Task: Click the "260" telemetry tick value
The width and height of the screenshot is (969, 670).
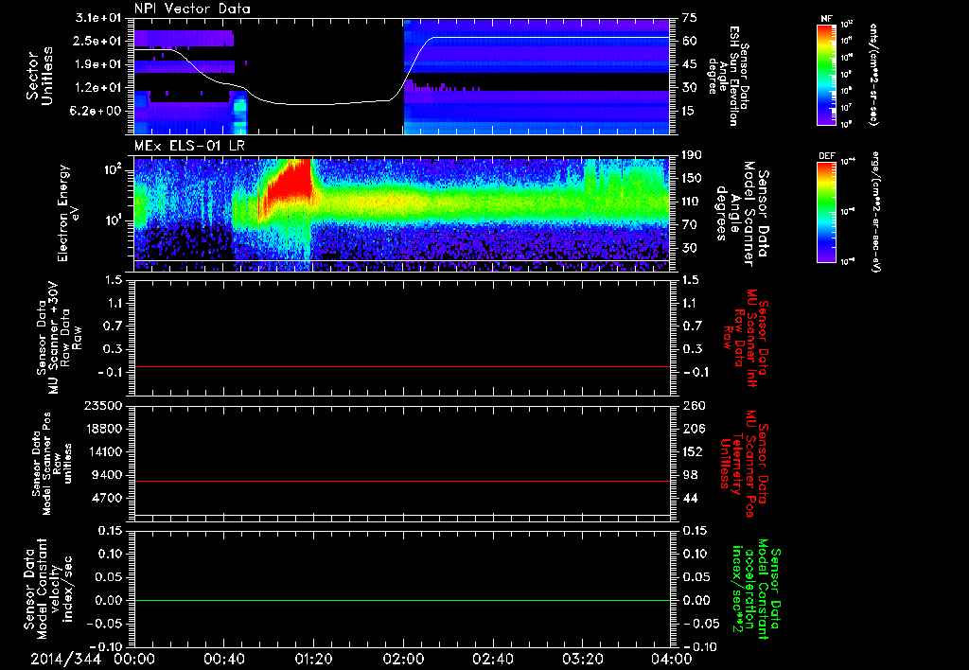Action: [693, 406]
